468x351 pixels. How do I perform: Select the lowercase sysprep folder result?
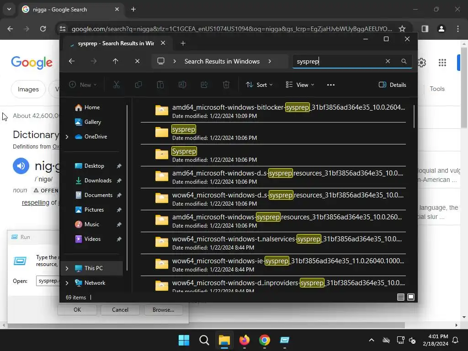click(273, 133)
